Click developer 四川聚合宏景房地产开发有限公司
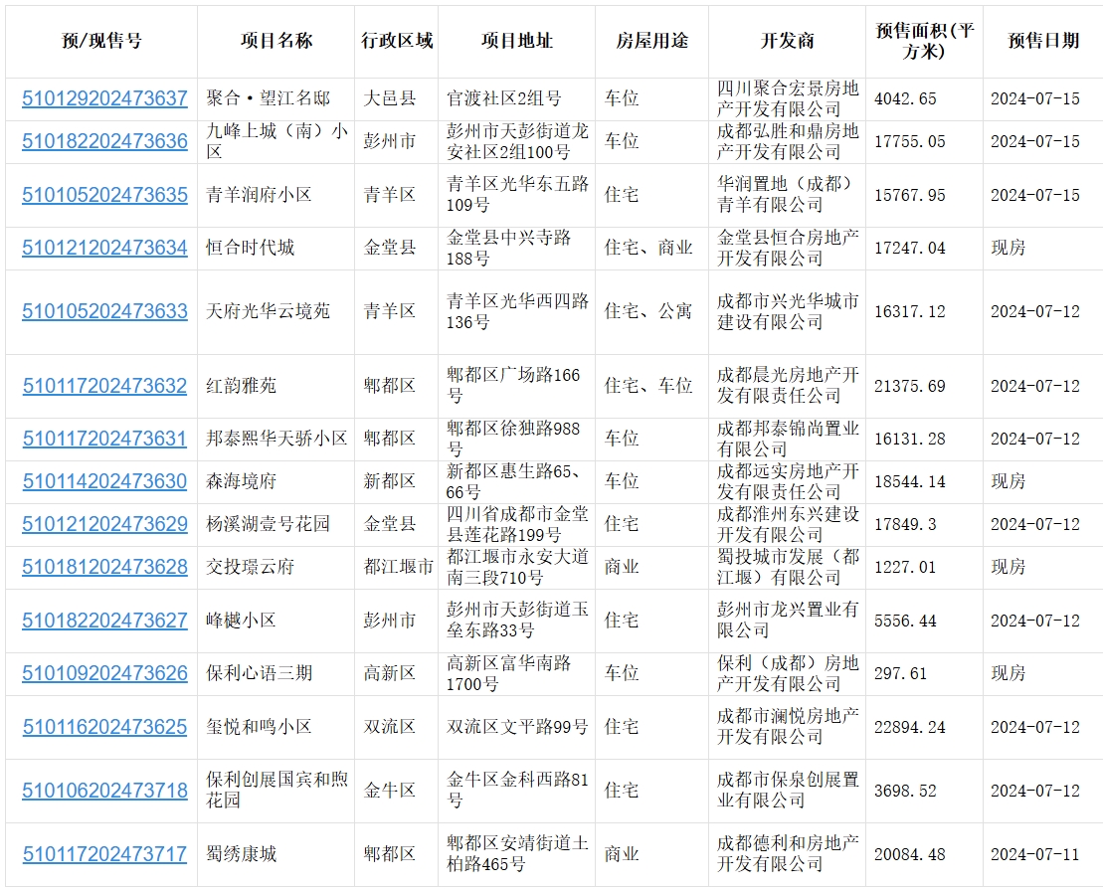 pos(788,98)
